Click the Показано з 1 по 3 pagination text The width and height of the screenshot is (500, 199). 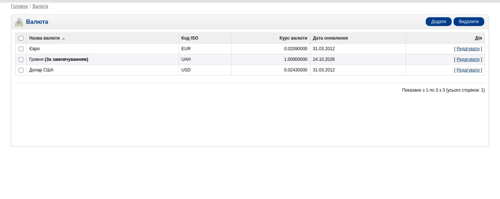[443, 90]
